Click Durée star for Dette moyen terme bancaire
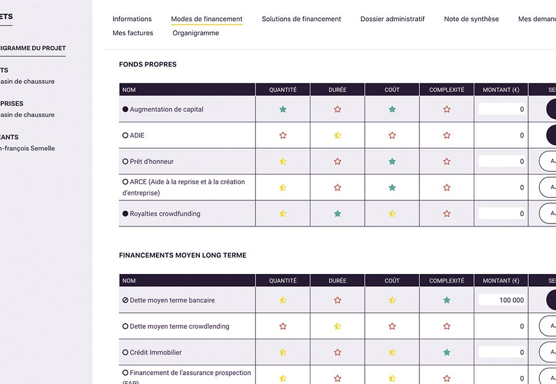 [337, 301]
